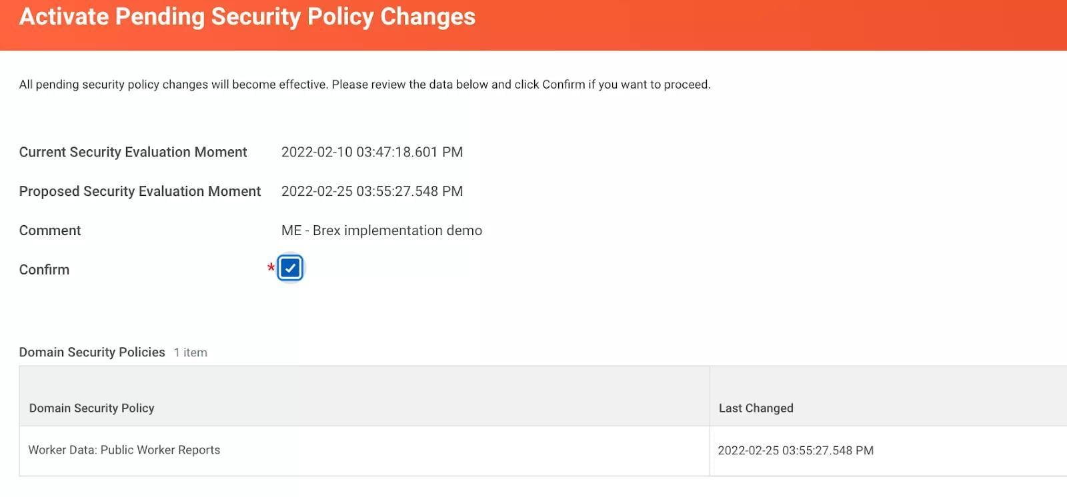Open Worker Data: Public Worker Reports policy
This screenshot has height=497, width=1067.
coord(124,450)
